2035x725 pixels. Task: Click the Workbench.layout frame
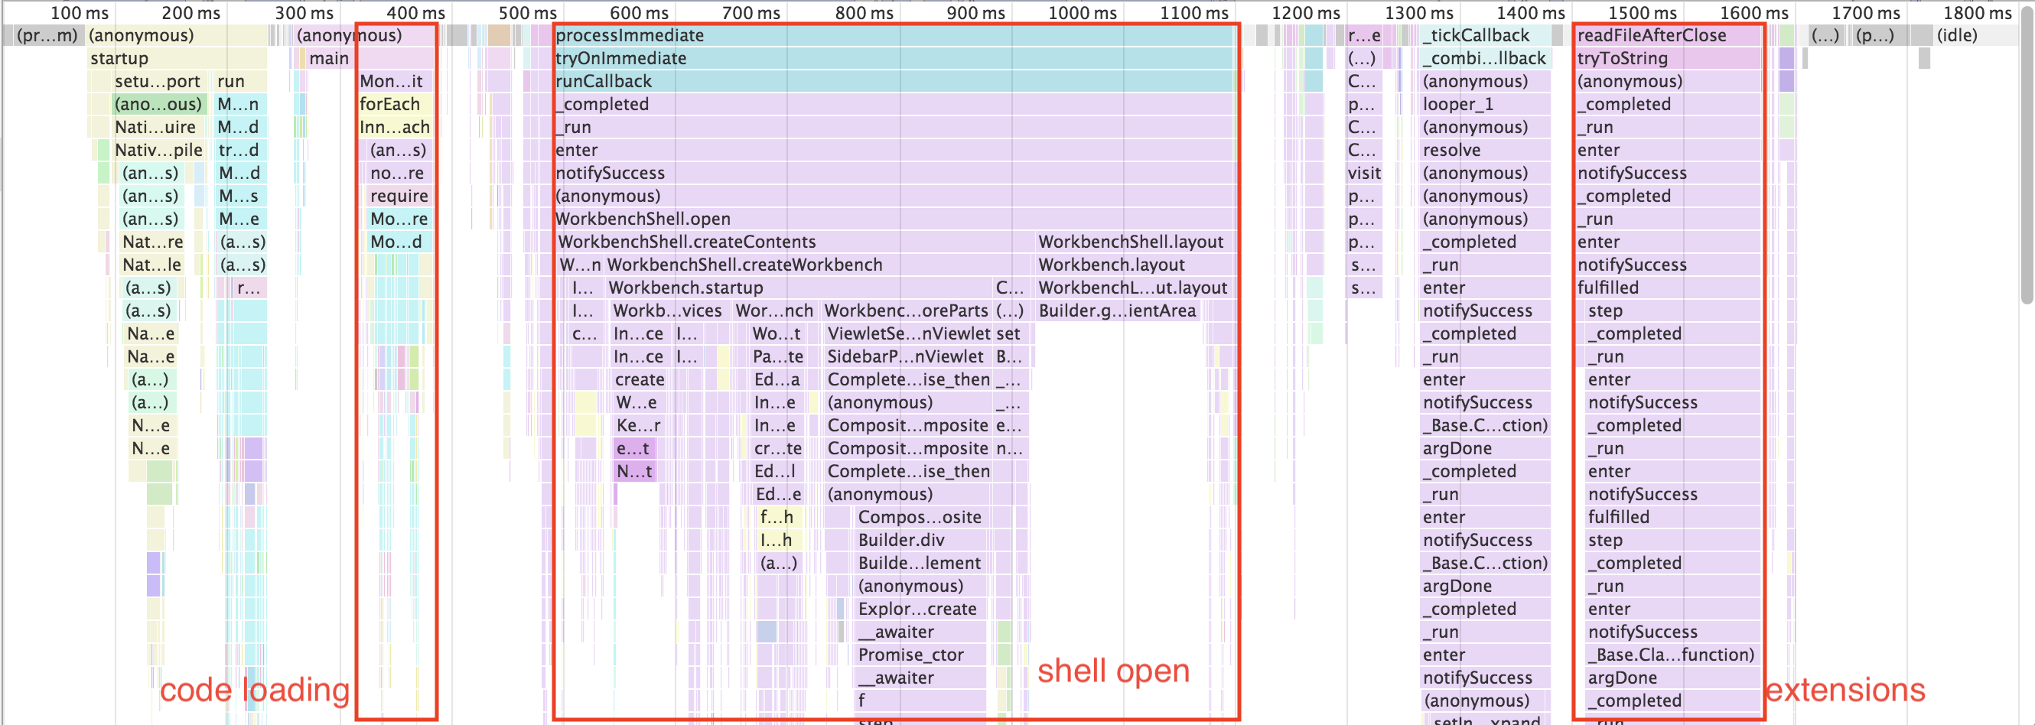[x=1136, y=265]
